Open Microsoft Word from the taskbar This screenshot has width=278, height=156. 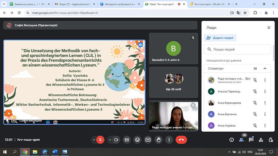tap(55, 152)
